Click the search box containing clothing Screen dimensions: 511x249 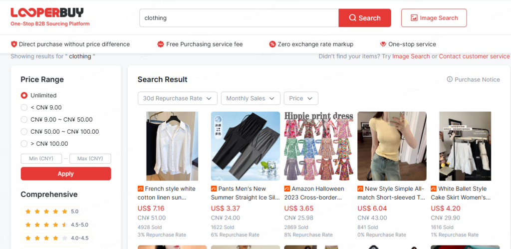coord(239,18)
